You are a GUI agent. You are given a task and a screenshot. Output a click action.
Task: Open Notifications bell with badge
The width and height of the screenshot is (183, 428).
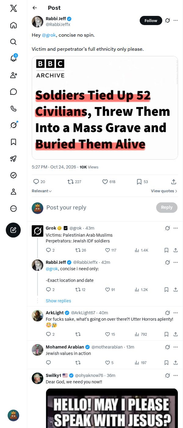click(x=13, y=58)
